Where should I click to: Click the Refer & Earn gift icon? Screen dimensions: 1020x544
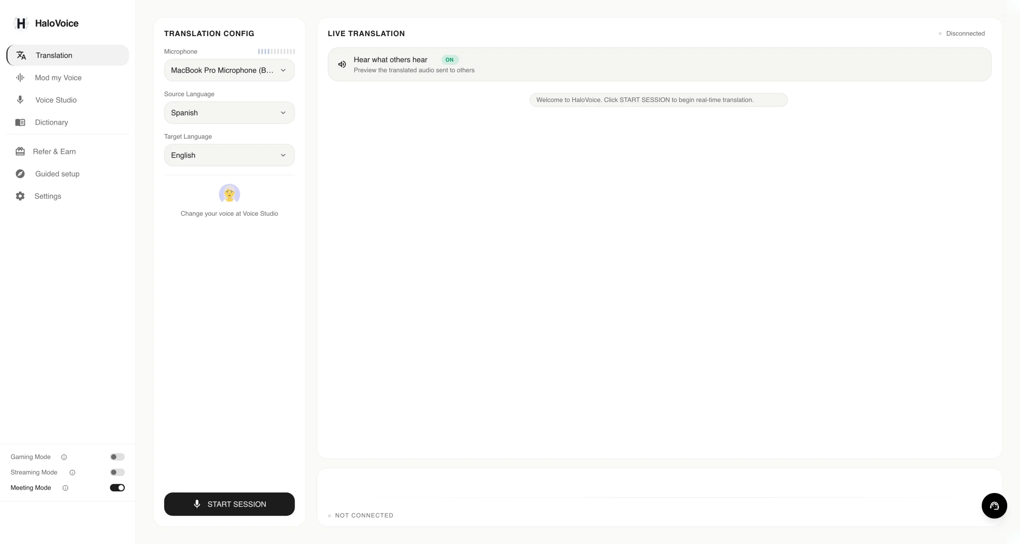tap(20, 151)
